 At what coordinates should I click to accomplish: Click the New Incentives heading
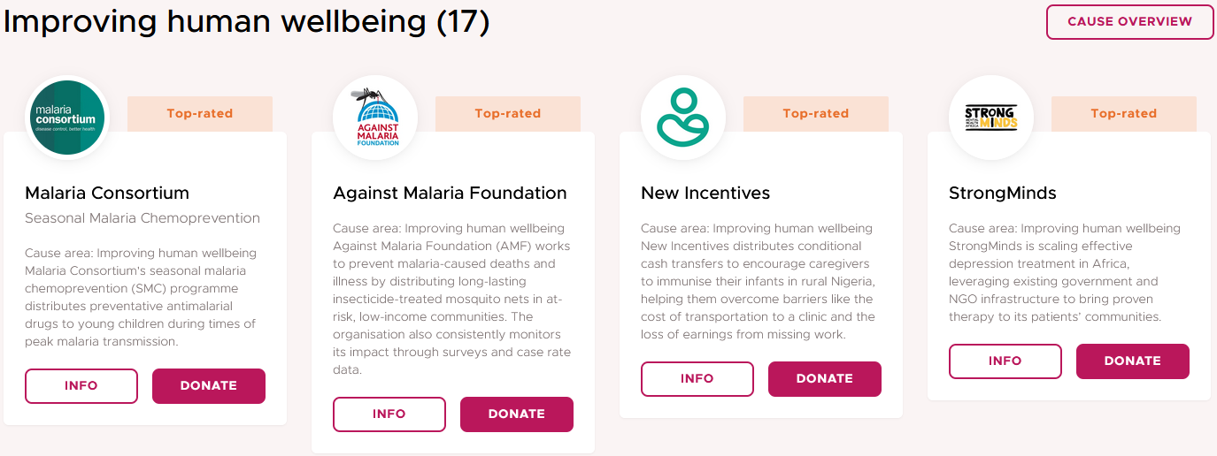(x=705, y=193)
